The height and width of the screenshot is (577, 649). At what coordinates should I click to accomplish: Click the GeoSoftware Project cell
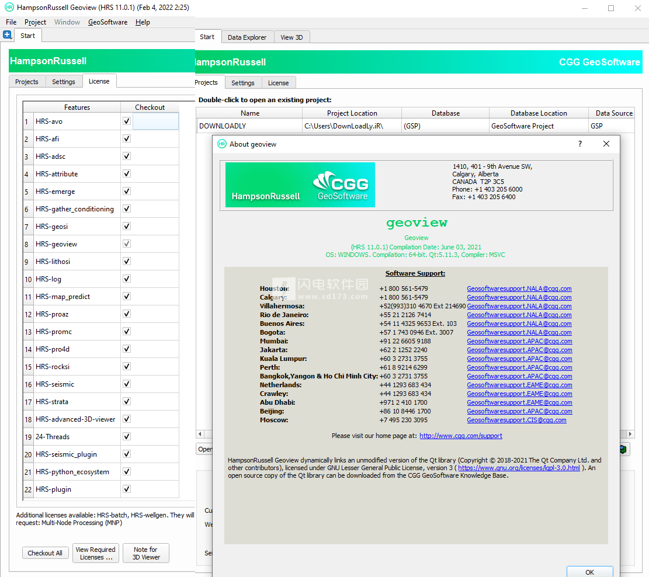point(539,126)
